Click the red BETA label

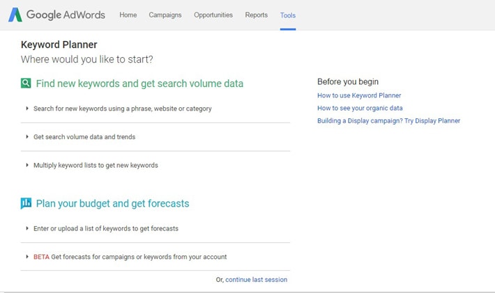tap(41, 257)
